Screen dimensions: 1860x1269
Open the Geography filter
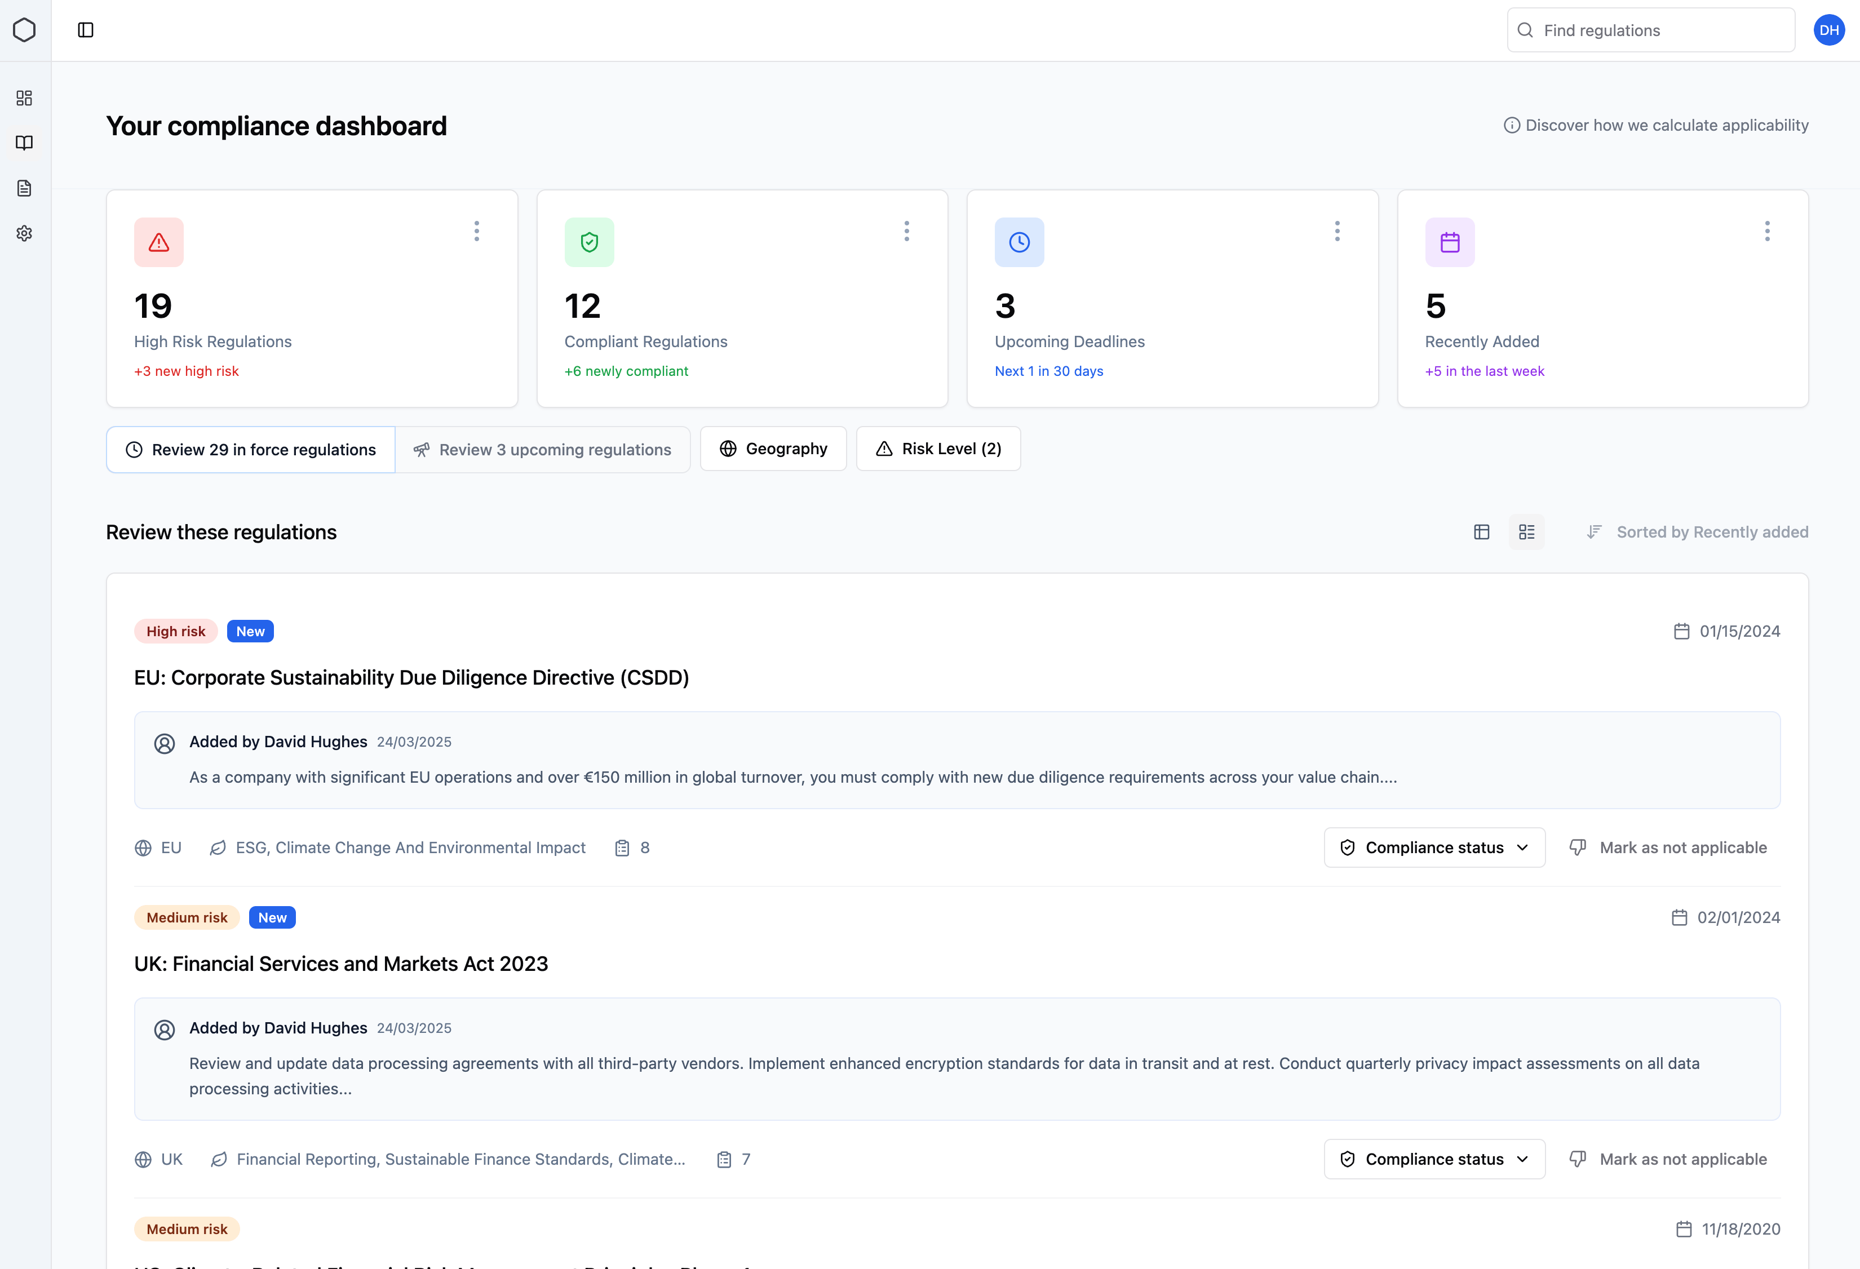click(773, 448)
